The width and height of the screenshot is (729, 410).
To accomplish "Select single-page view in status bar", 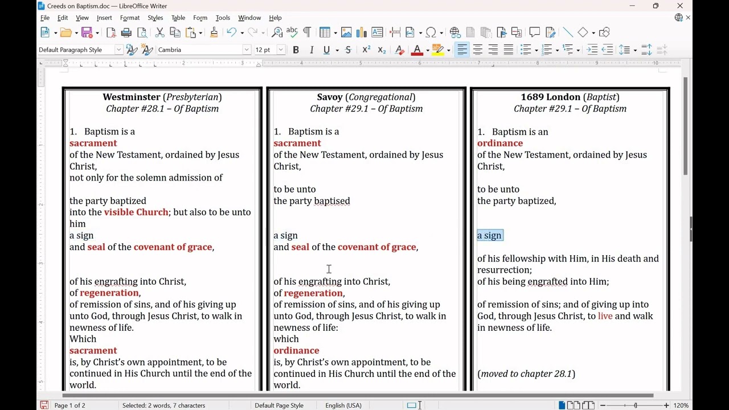I will (562, 405).
